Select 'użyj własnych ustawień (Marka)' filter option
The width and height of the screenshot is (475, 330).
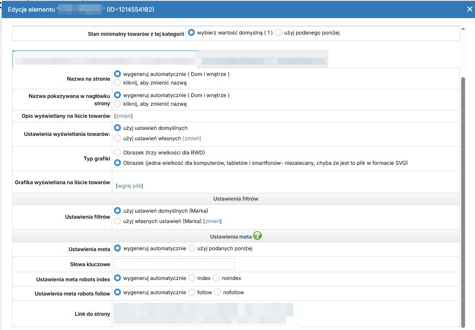coord(117,221)
